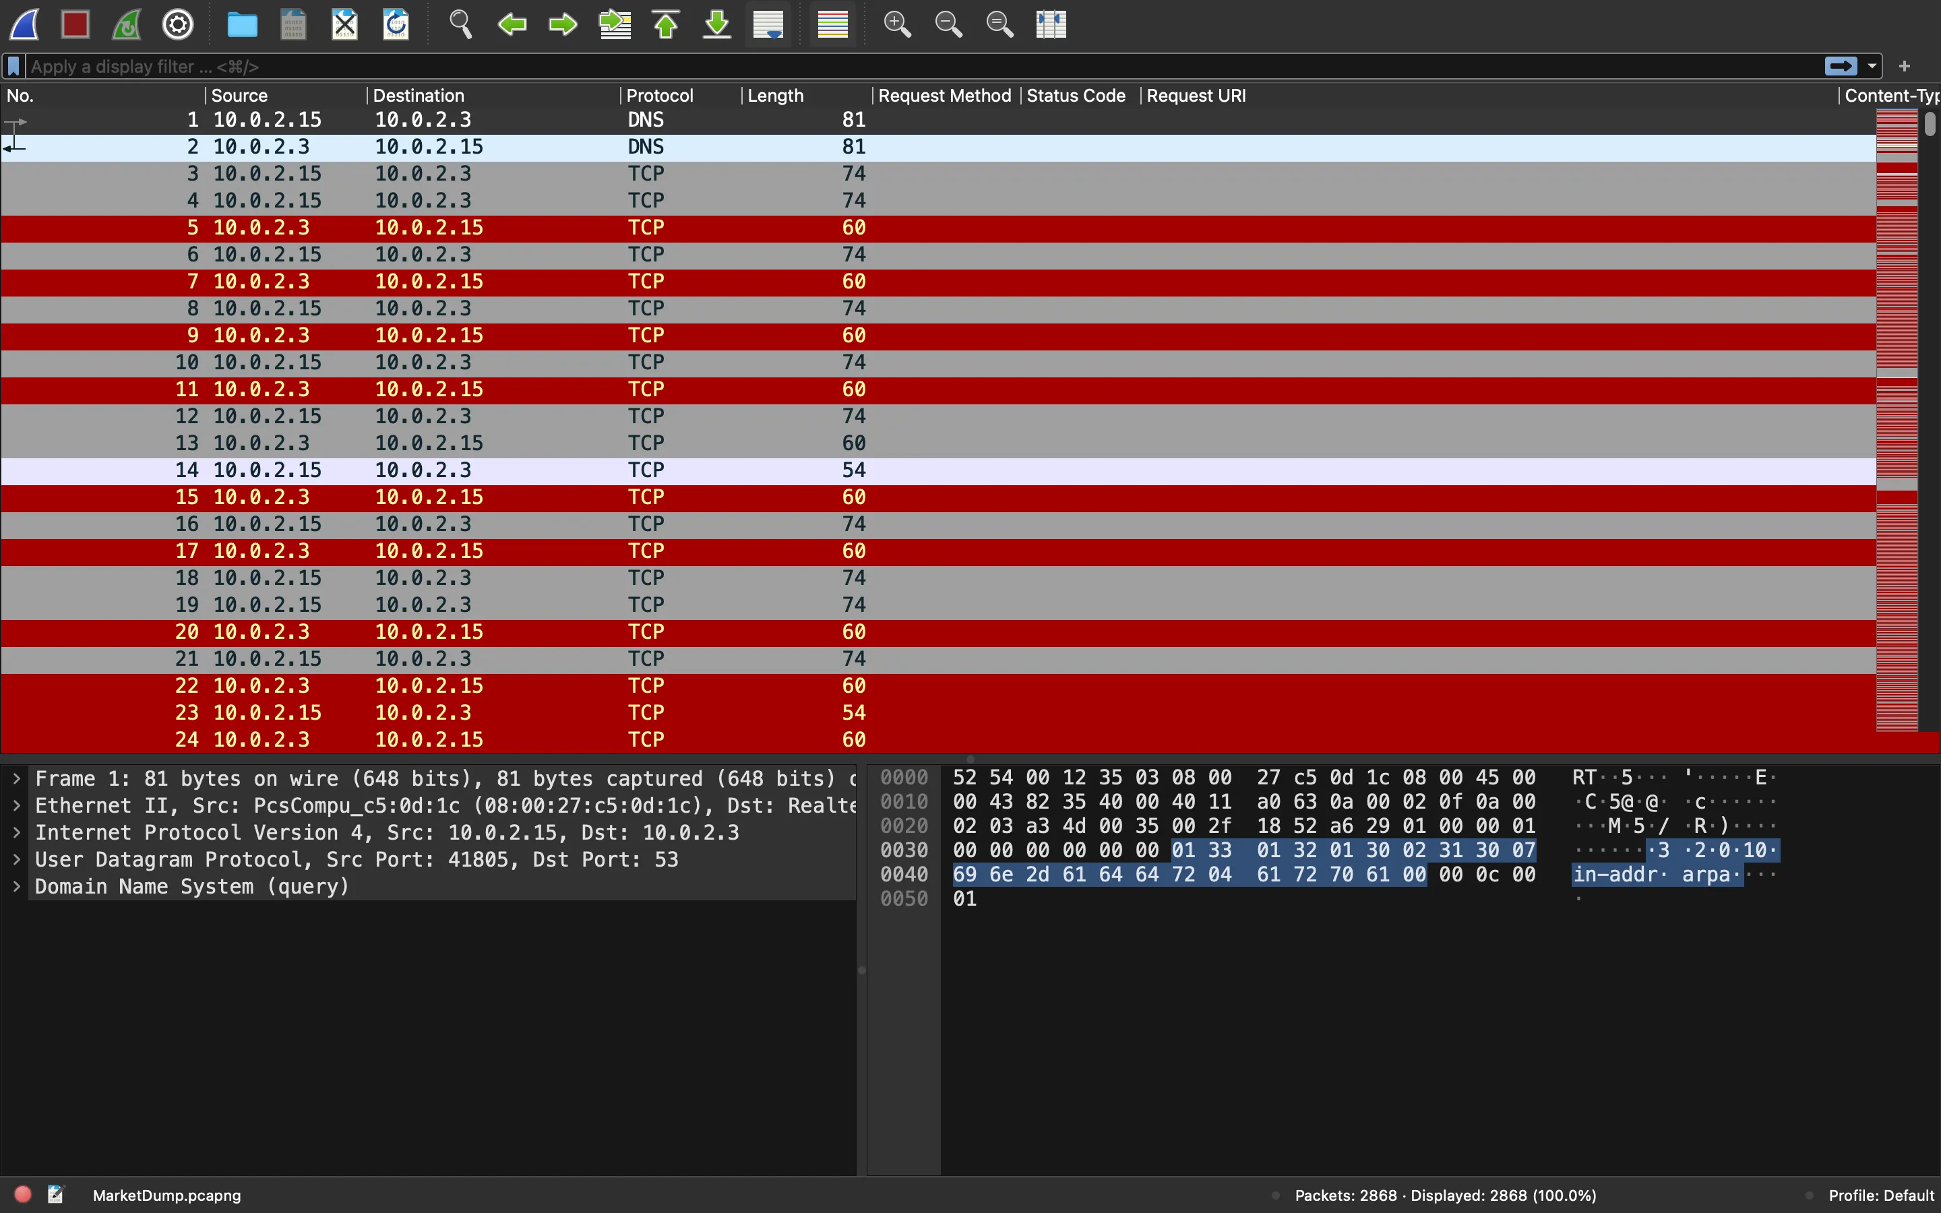Sort by Length column header

[807, 96]
